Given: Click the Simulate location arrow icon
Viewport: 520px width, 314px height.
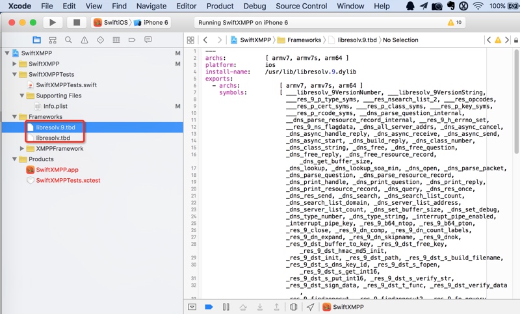Looking at the screenshot, I should [311, 307].
